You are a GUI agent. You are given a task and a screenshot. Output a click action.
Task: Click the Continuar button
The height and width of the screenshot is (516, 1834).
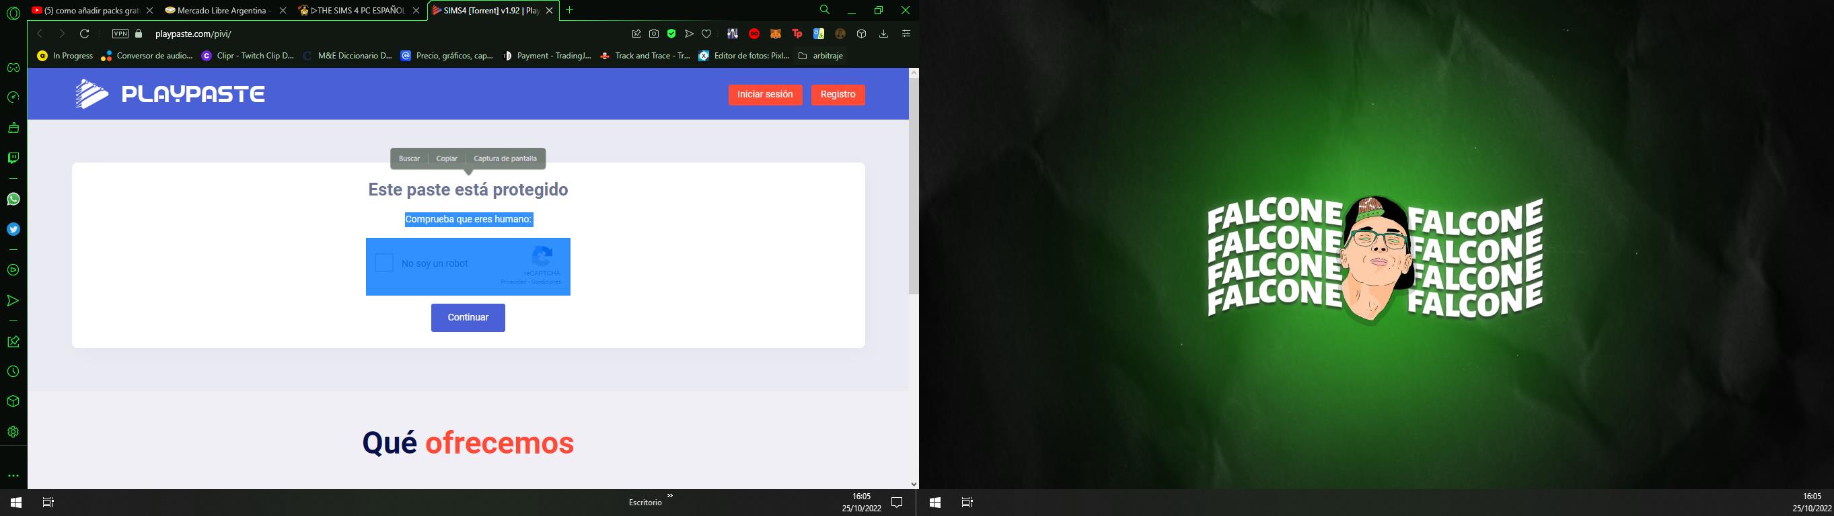click(x=468, y=318)
